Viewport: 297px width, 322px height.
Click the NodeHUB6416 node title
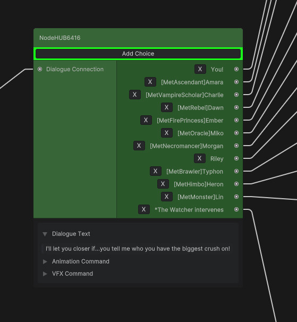(60, 38)
